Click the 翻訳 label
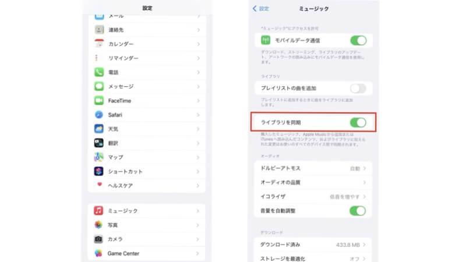466x262 pixels. tap(113, 143)
